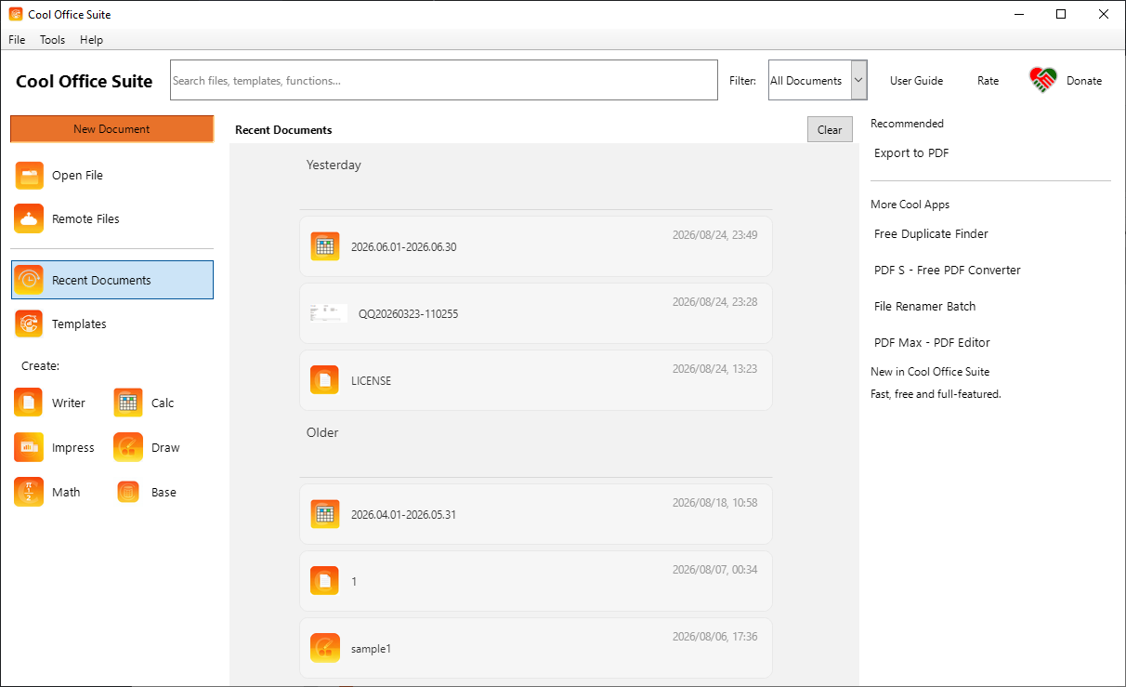Click the LICENSE document icon
Screen dimensions: 1126x687
[325, 380]
